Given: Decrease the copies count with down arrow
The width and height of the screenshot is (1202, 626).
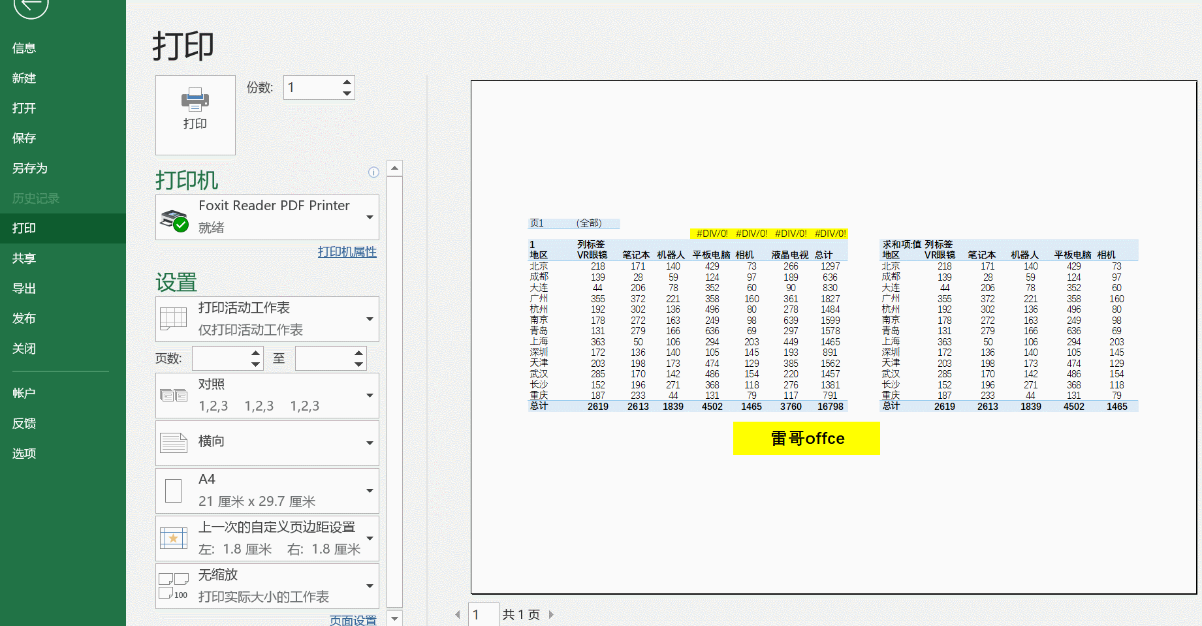Looking at the screenshot, I should click(x=347, y=93).
